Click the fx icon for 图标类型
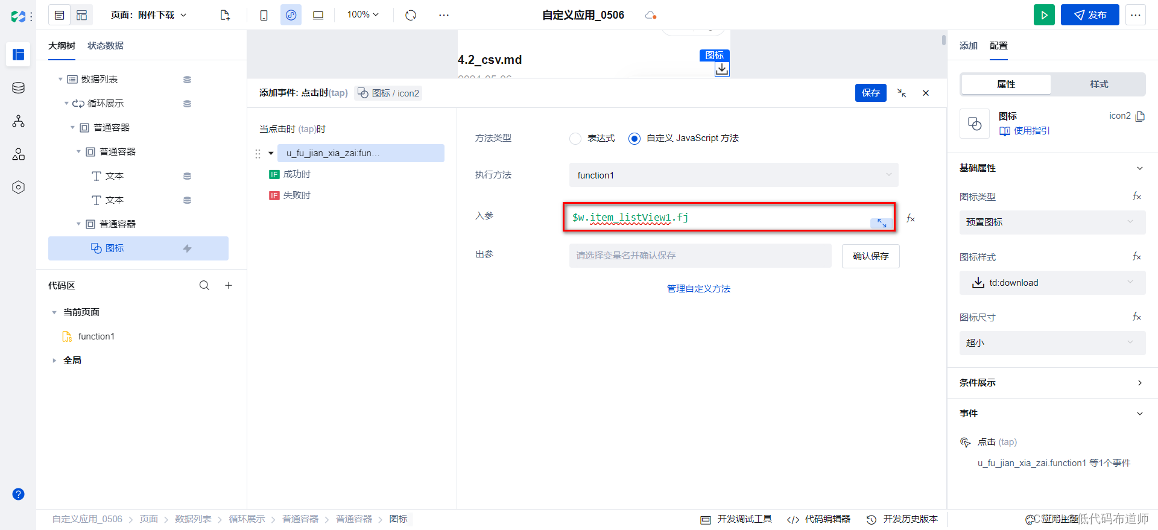The width and height of the screenshot is (1158, 530). click(x=1137, y=196)
